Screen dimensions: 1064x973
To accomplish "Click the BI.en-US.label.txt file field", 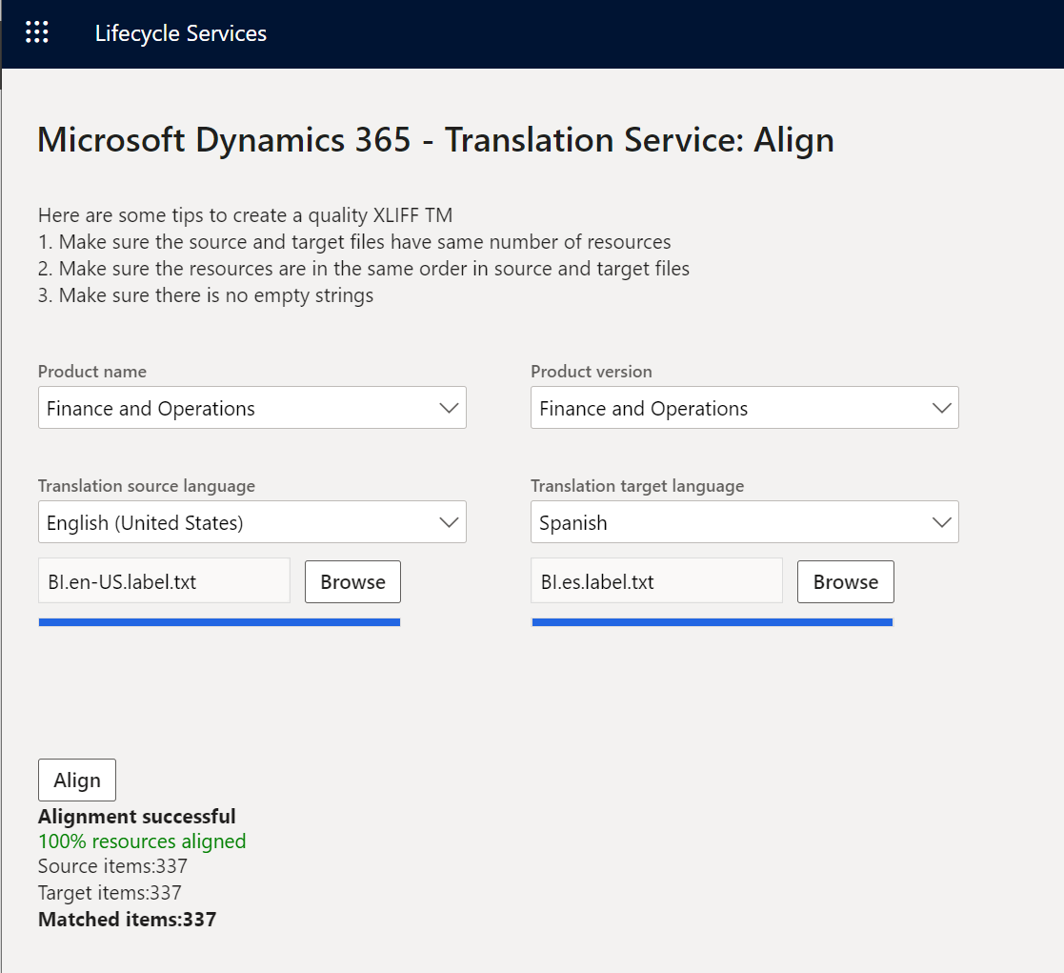I will [x=164, y=581].
